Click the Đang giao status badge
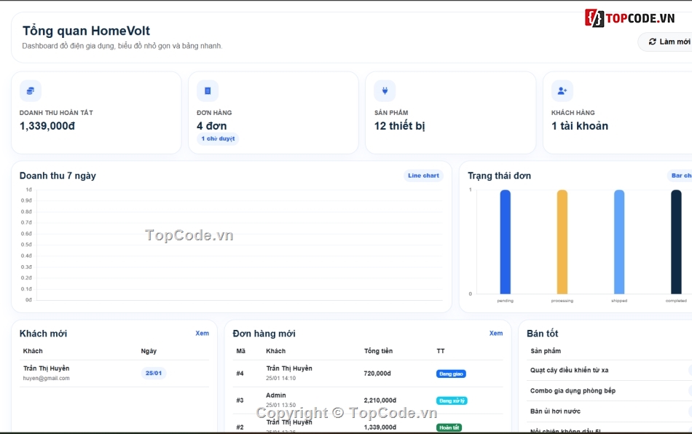The height and width of the screenshot is (434, 692). pos(451,374)
